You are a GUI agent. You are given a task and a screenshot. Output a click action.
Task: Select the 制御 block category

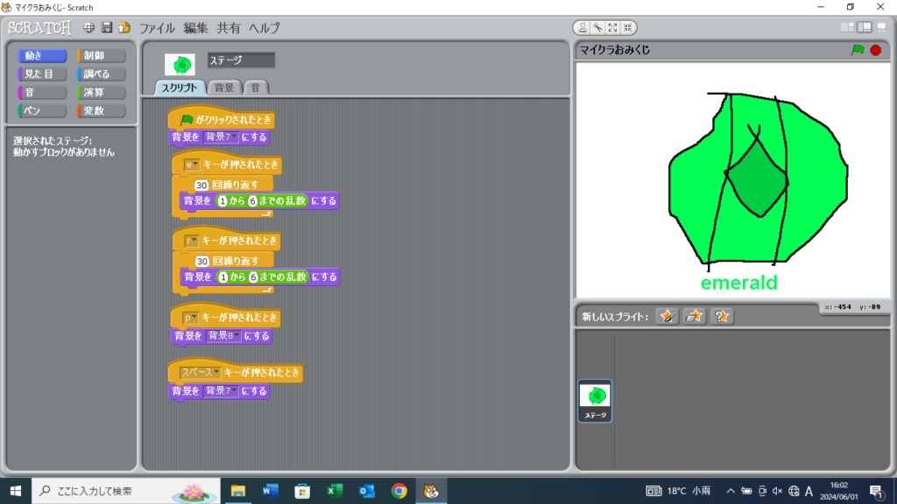pyautogui.click(x=102, y=56)
